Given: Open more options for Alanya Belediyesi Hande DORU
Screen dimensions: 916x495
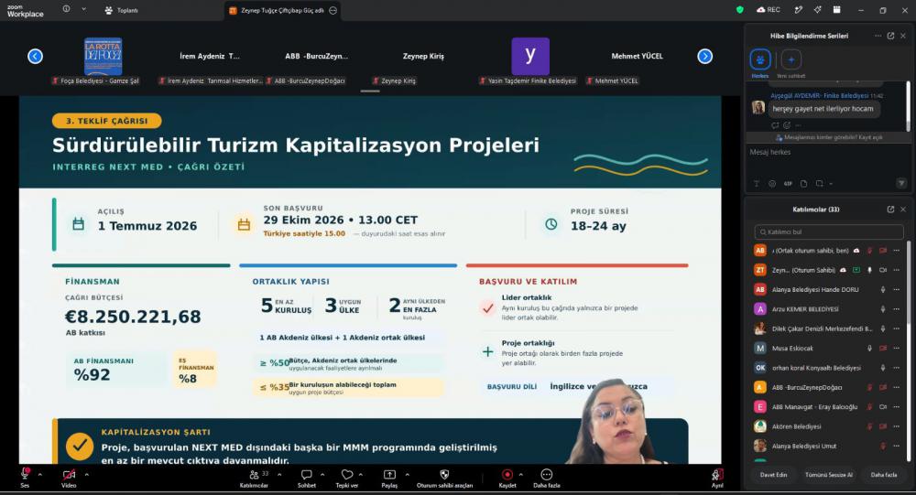Looking at the screenshot, I should (896, 289).
